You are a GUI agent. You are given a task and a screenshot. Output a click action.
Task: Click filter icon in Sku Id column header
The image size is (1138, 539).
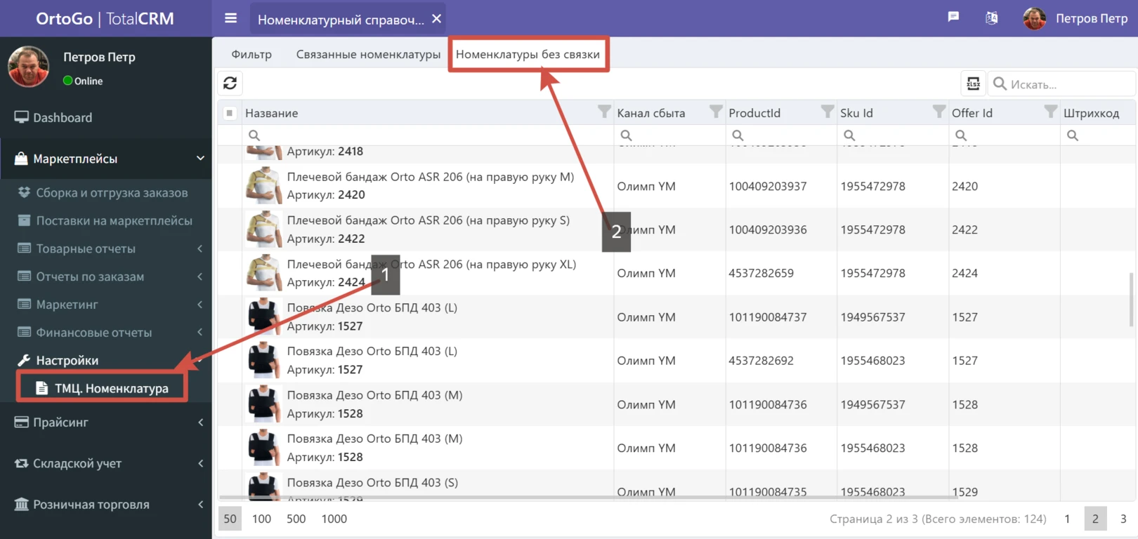point(938,112)
